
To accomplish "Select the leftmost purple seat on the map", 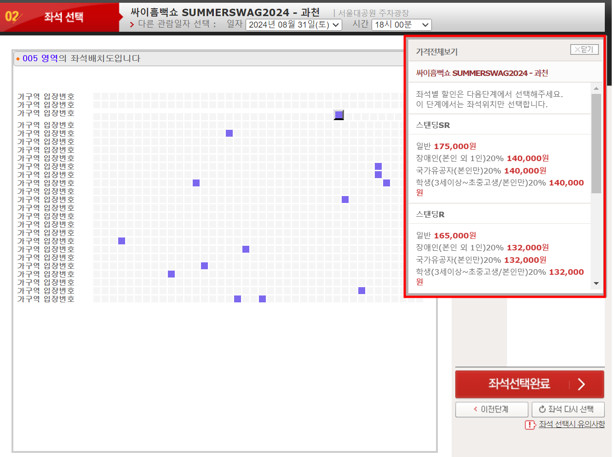I will [121, 241].
